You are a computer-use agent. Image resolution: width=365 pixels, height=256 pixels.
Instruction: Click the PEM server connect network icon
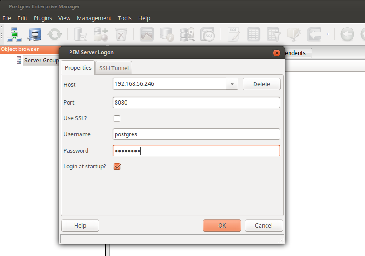(x=14, y=34)
